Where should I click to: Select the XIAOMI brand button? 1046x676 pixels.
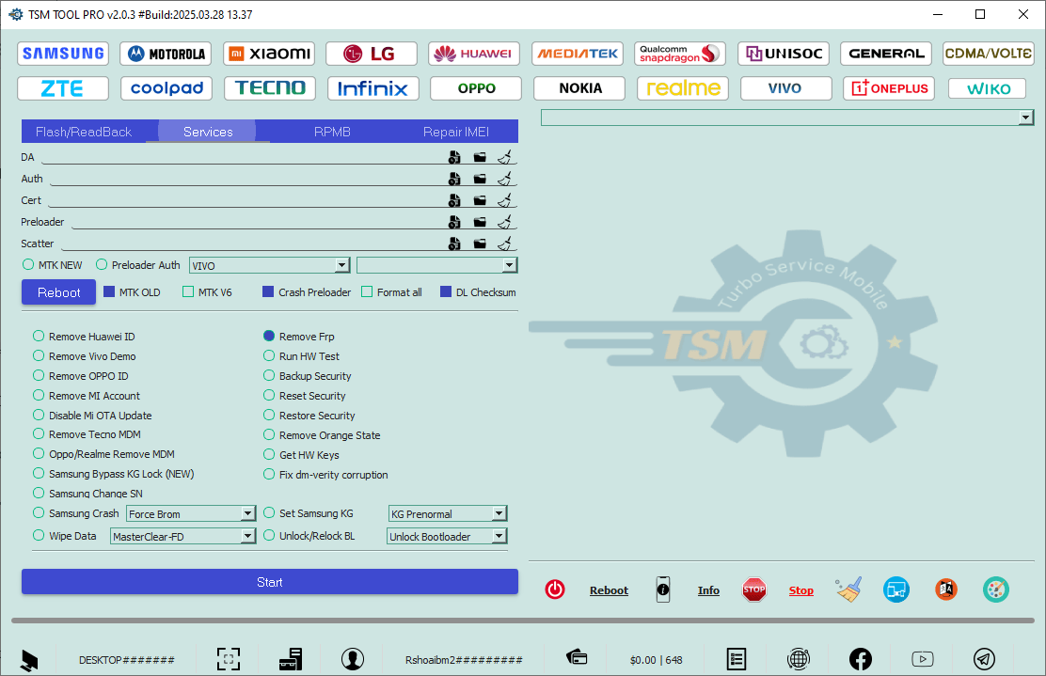coord(269,54)
